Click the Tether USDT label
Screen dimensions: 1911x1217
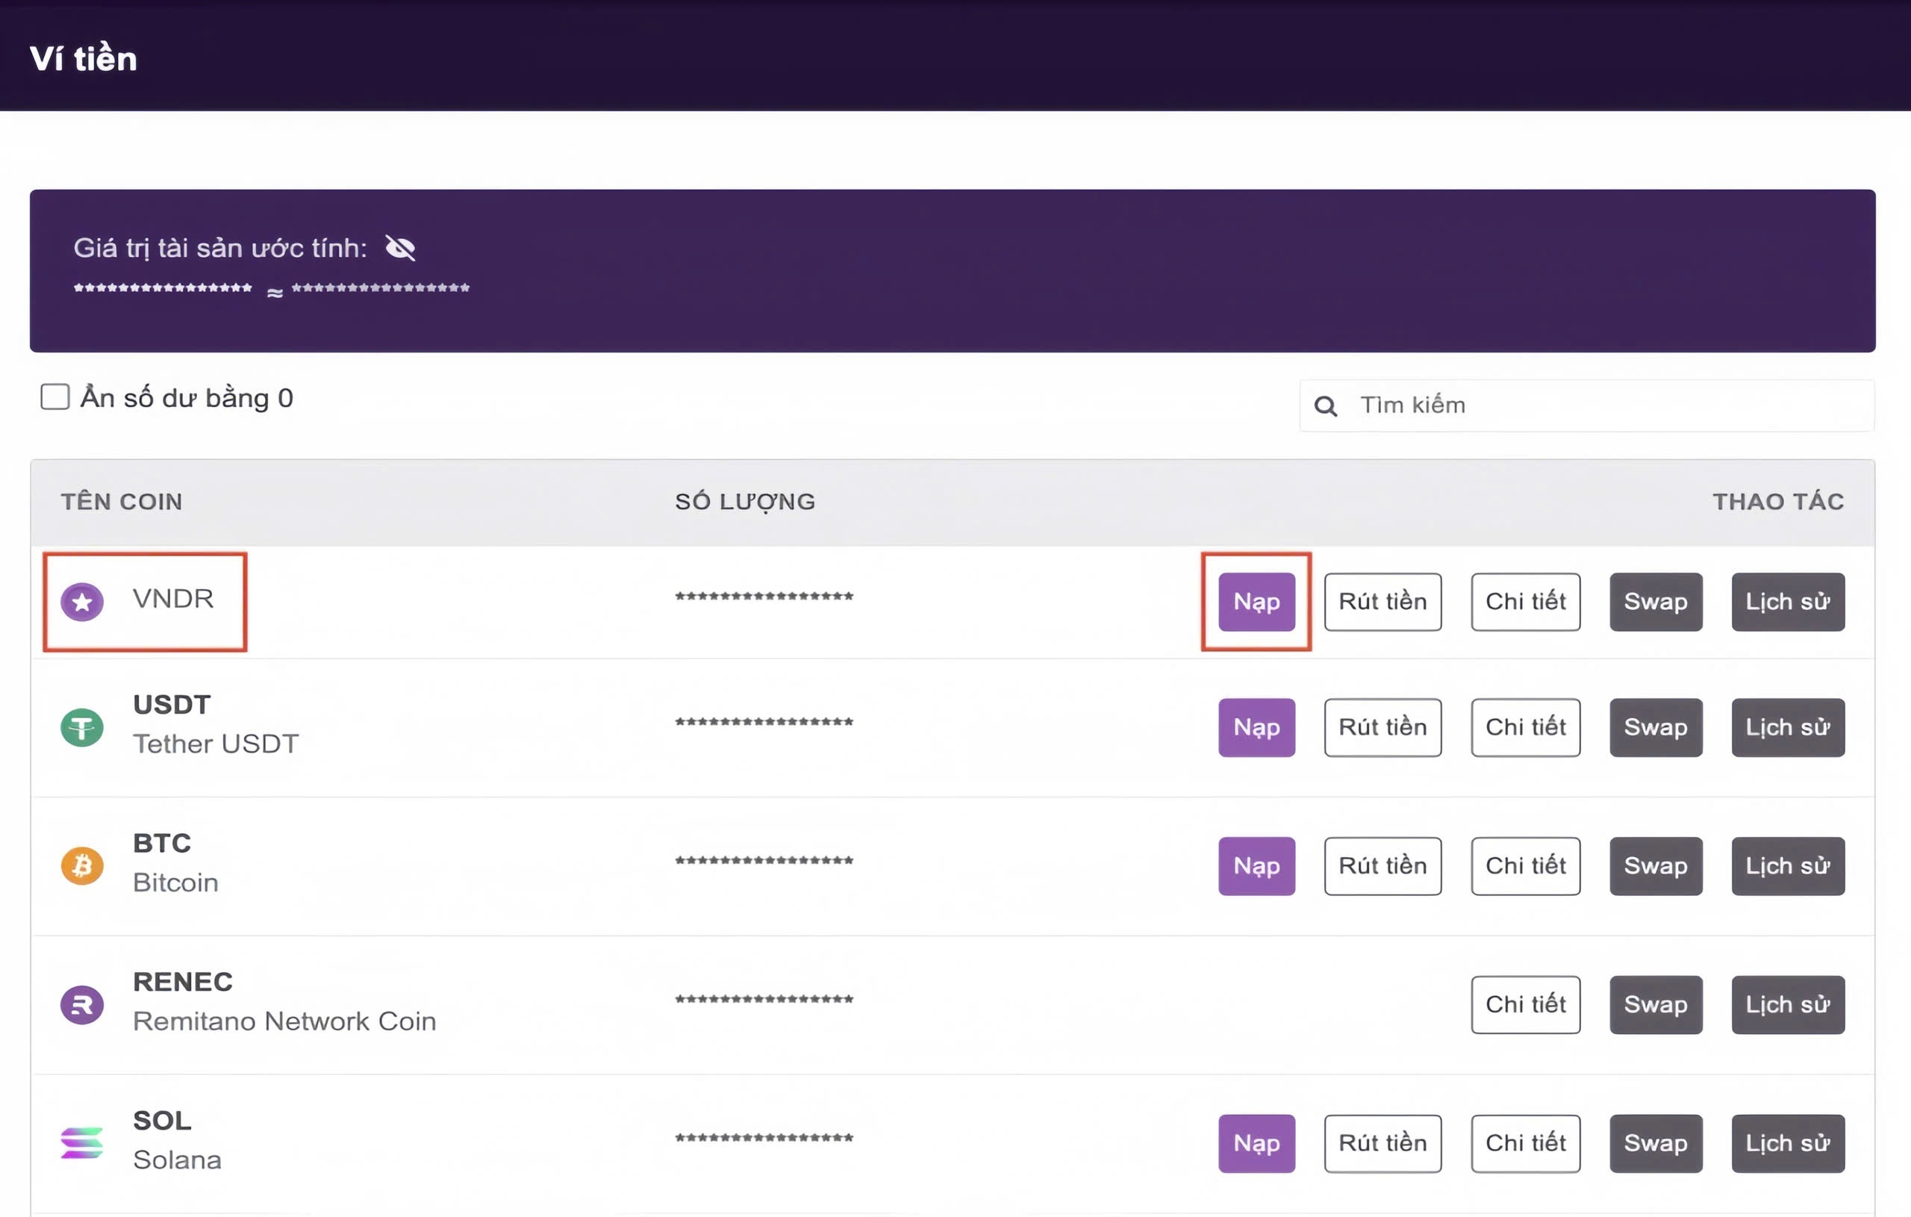(x=216, y=744)
